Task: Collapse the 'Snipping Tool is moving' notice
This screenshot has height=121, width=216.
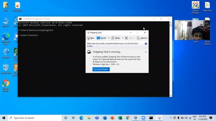Action: [x=146, y=52]
